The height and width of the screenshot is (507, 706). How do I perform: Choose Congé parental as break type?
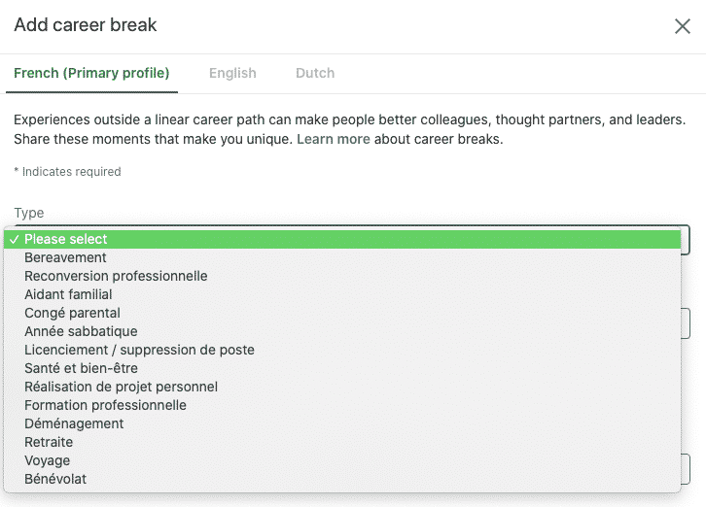click(x=72, y=313)
